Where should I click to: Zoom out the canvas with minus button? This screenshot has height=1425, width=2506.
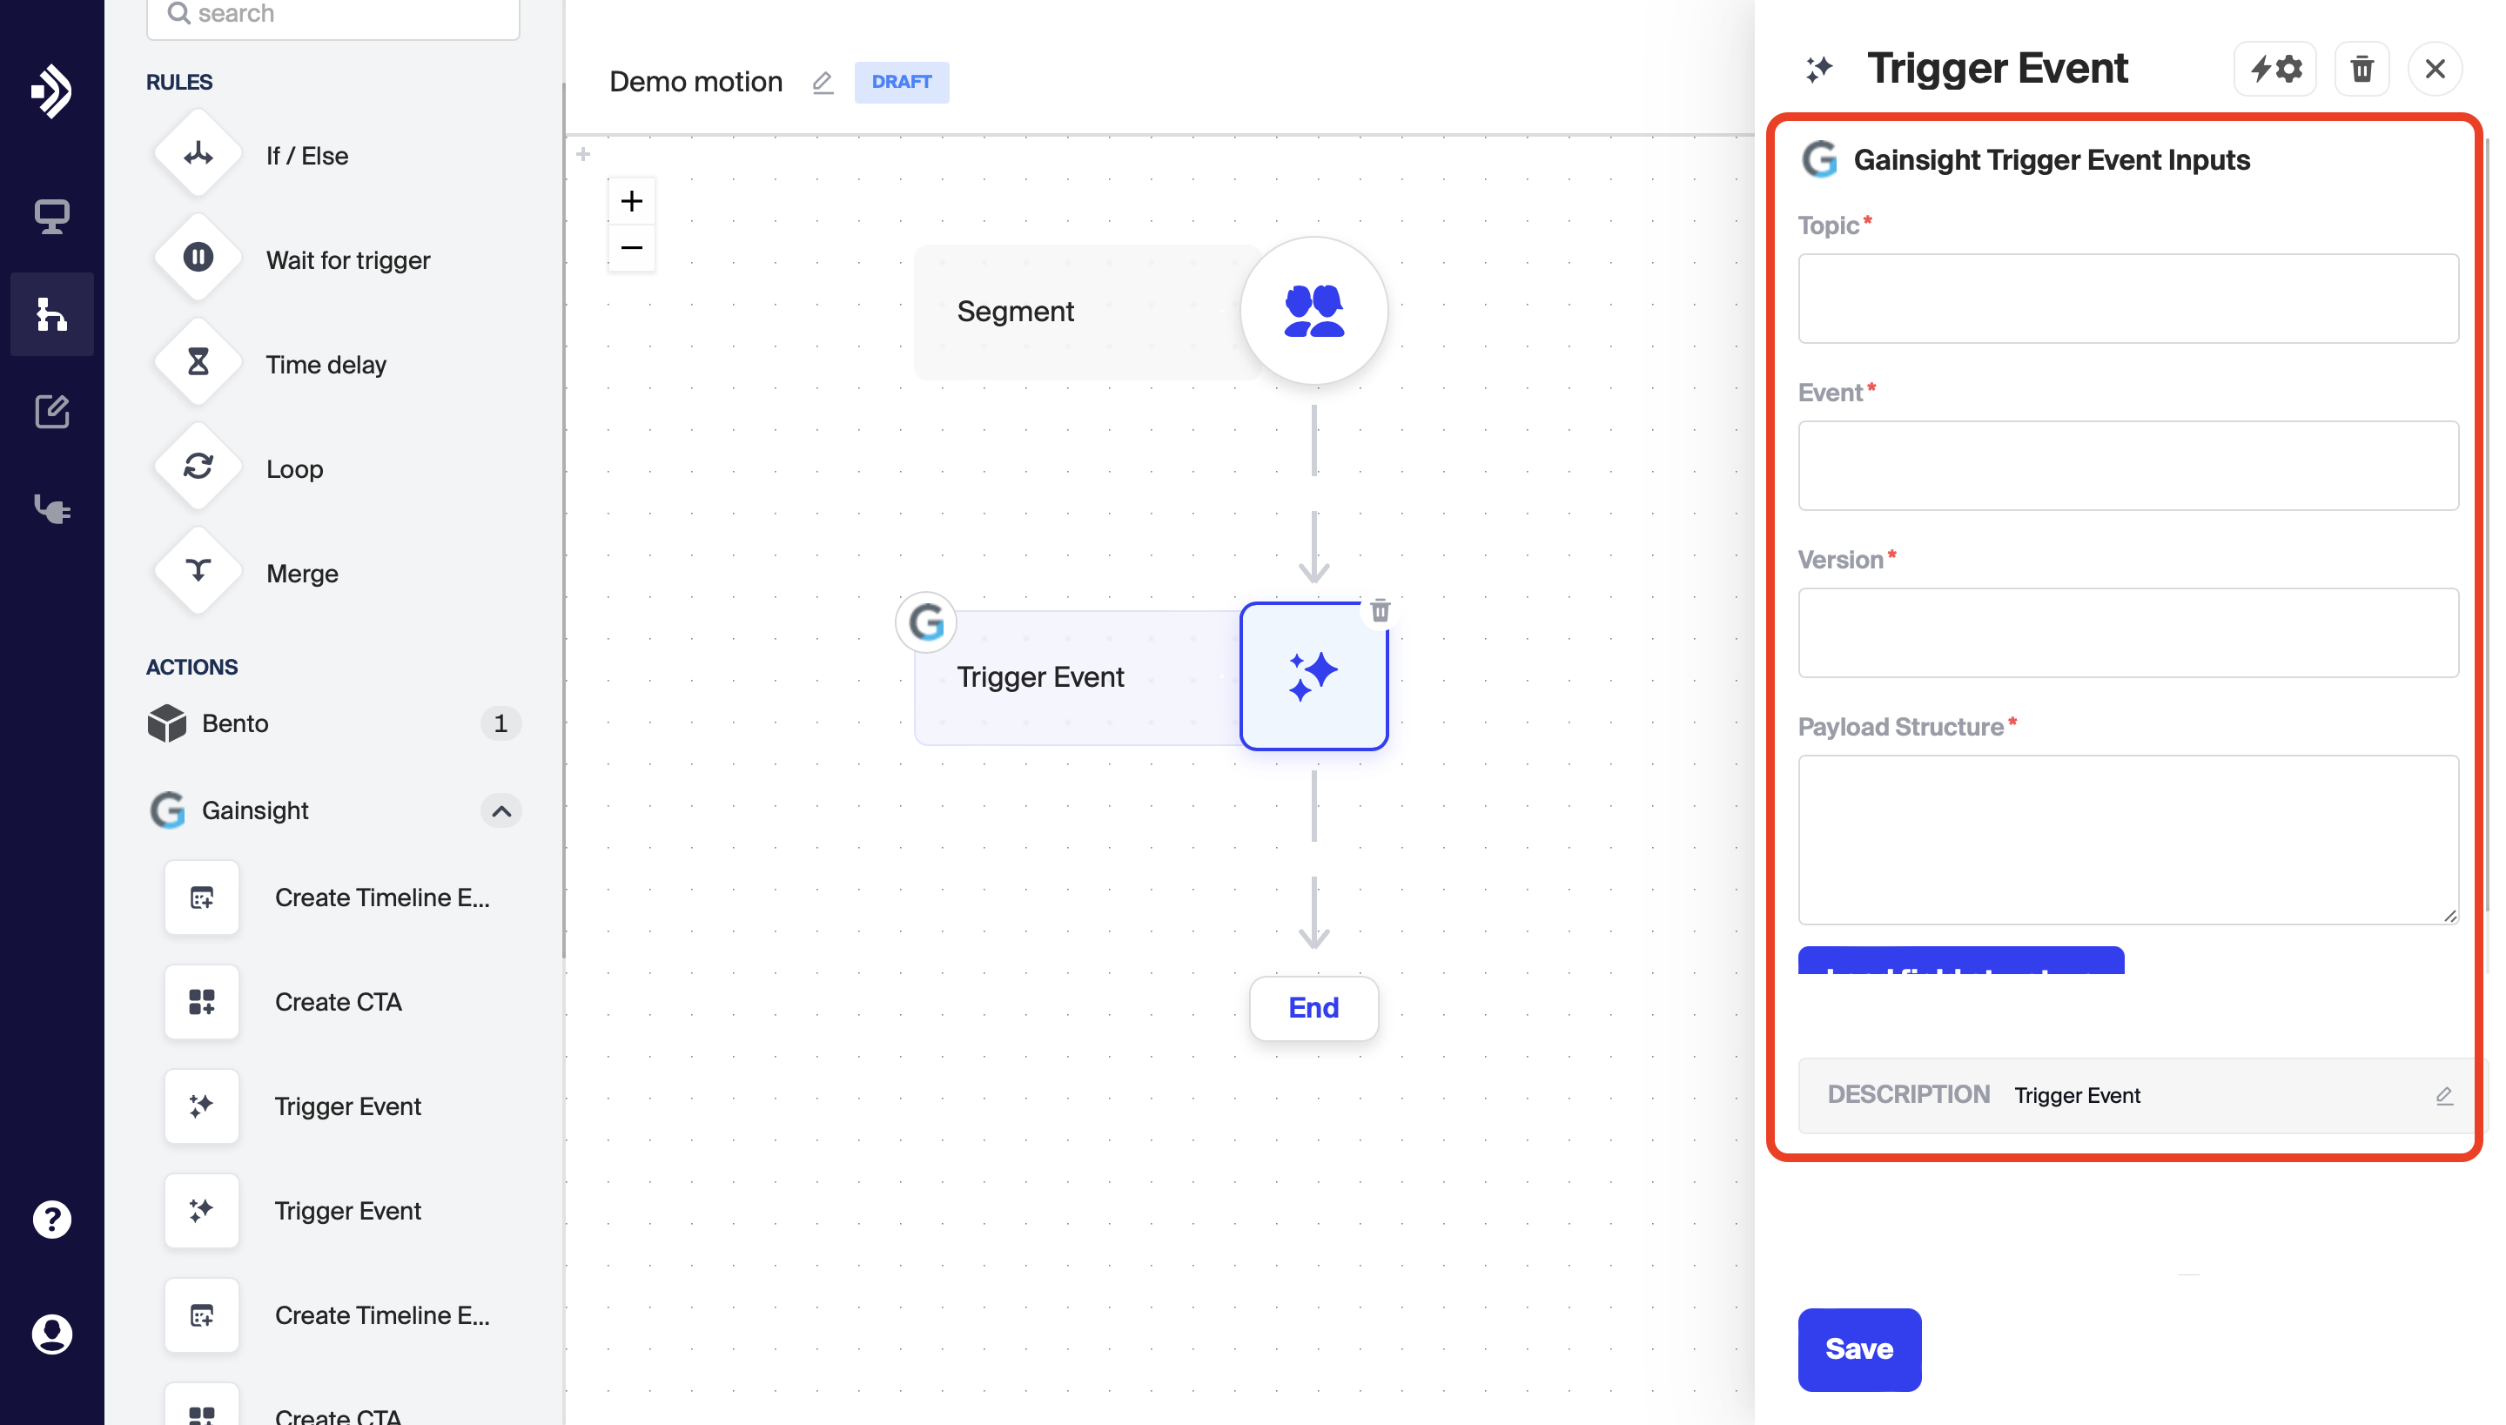pos(631,247)
